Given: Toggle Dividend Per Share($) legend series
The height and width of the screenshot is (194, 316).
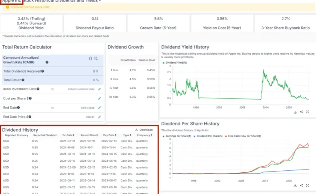Looking at the screenshot, I should 208,136.
